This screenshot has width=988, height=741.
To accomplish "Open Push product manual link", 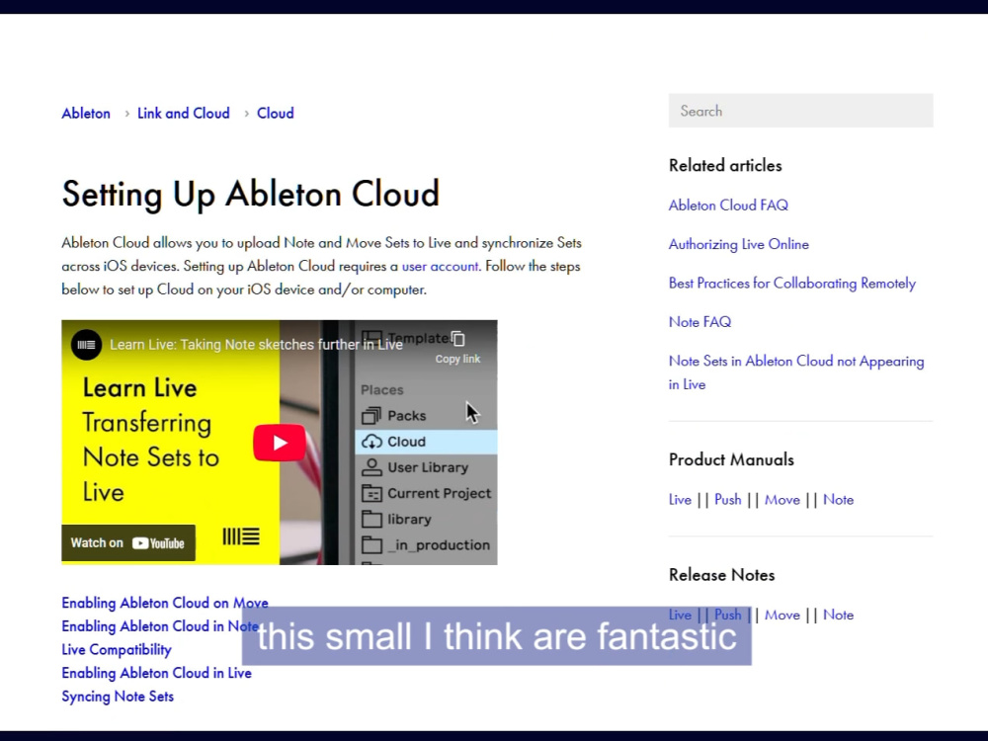I will 728,500.
